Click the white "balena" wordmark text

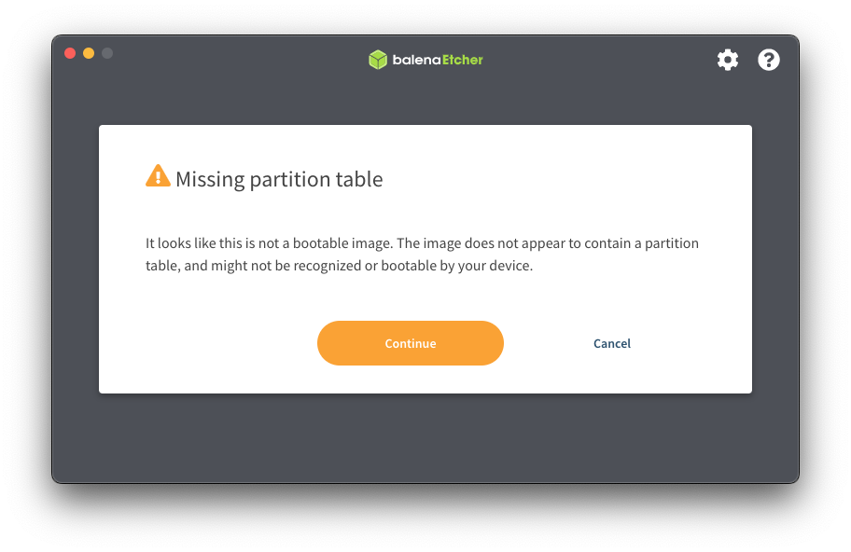point(415,60)
